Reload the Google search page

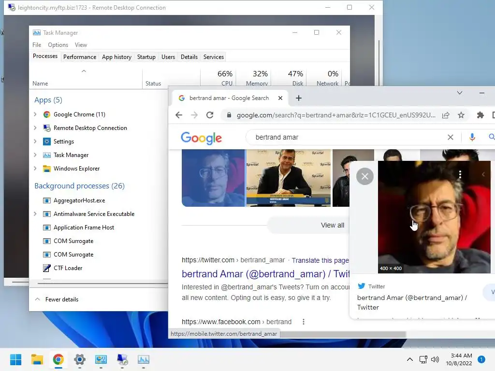pos(210,115)
